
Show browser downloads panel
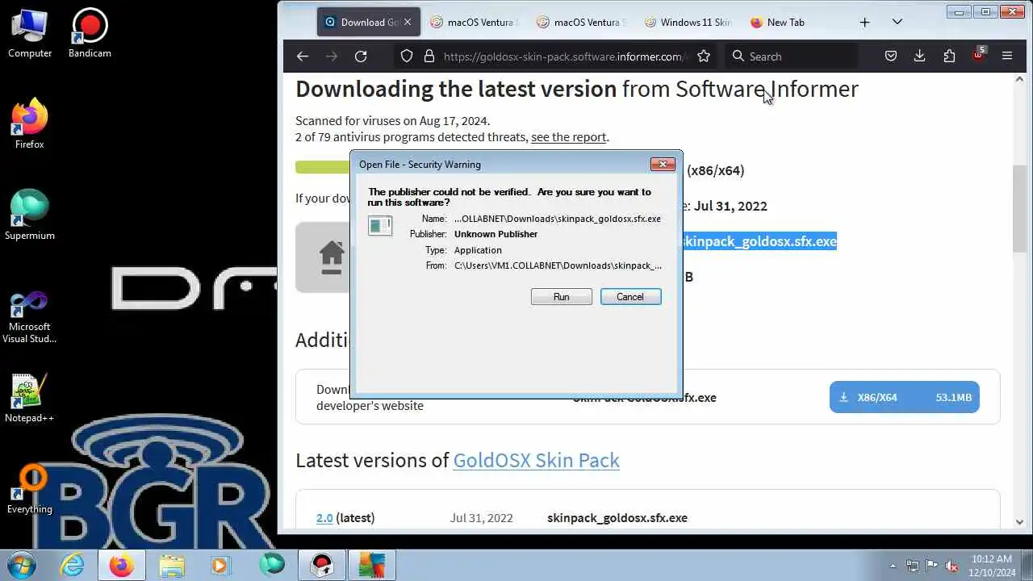(919, 56)
